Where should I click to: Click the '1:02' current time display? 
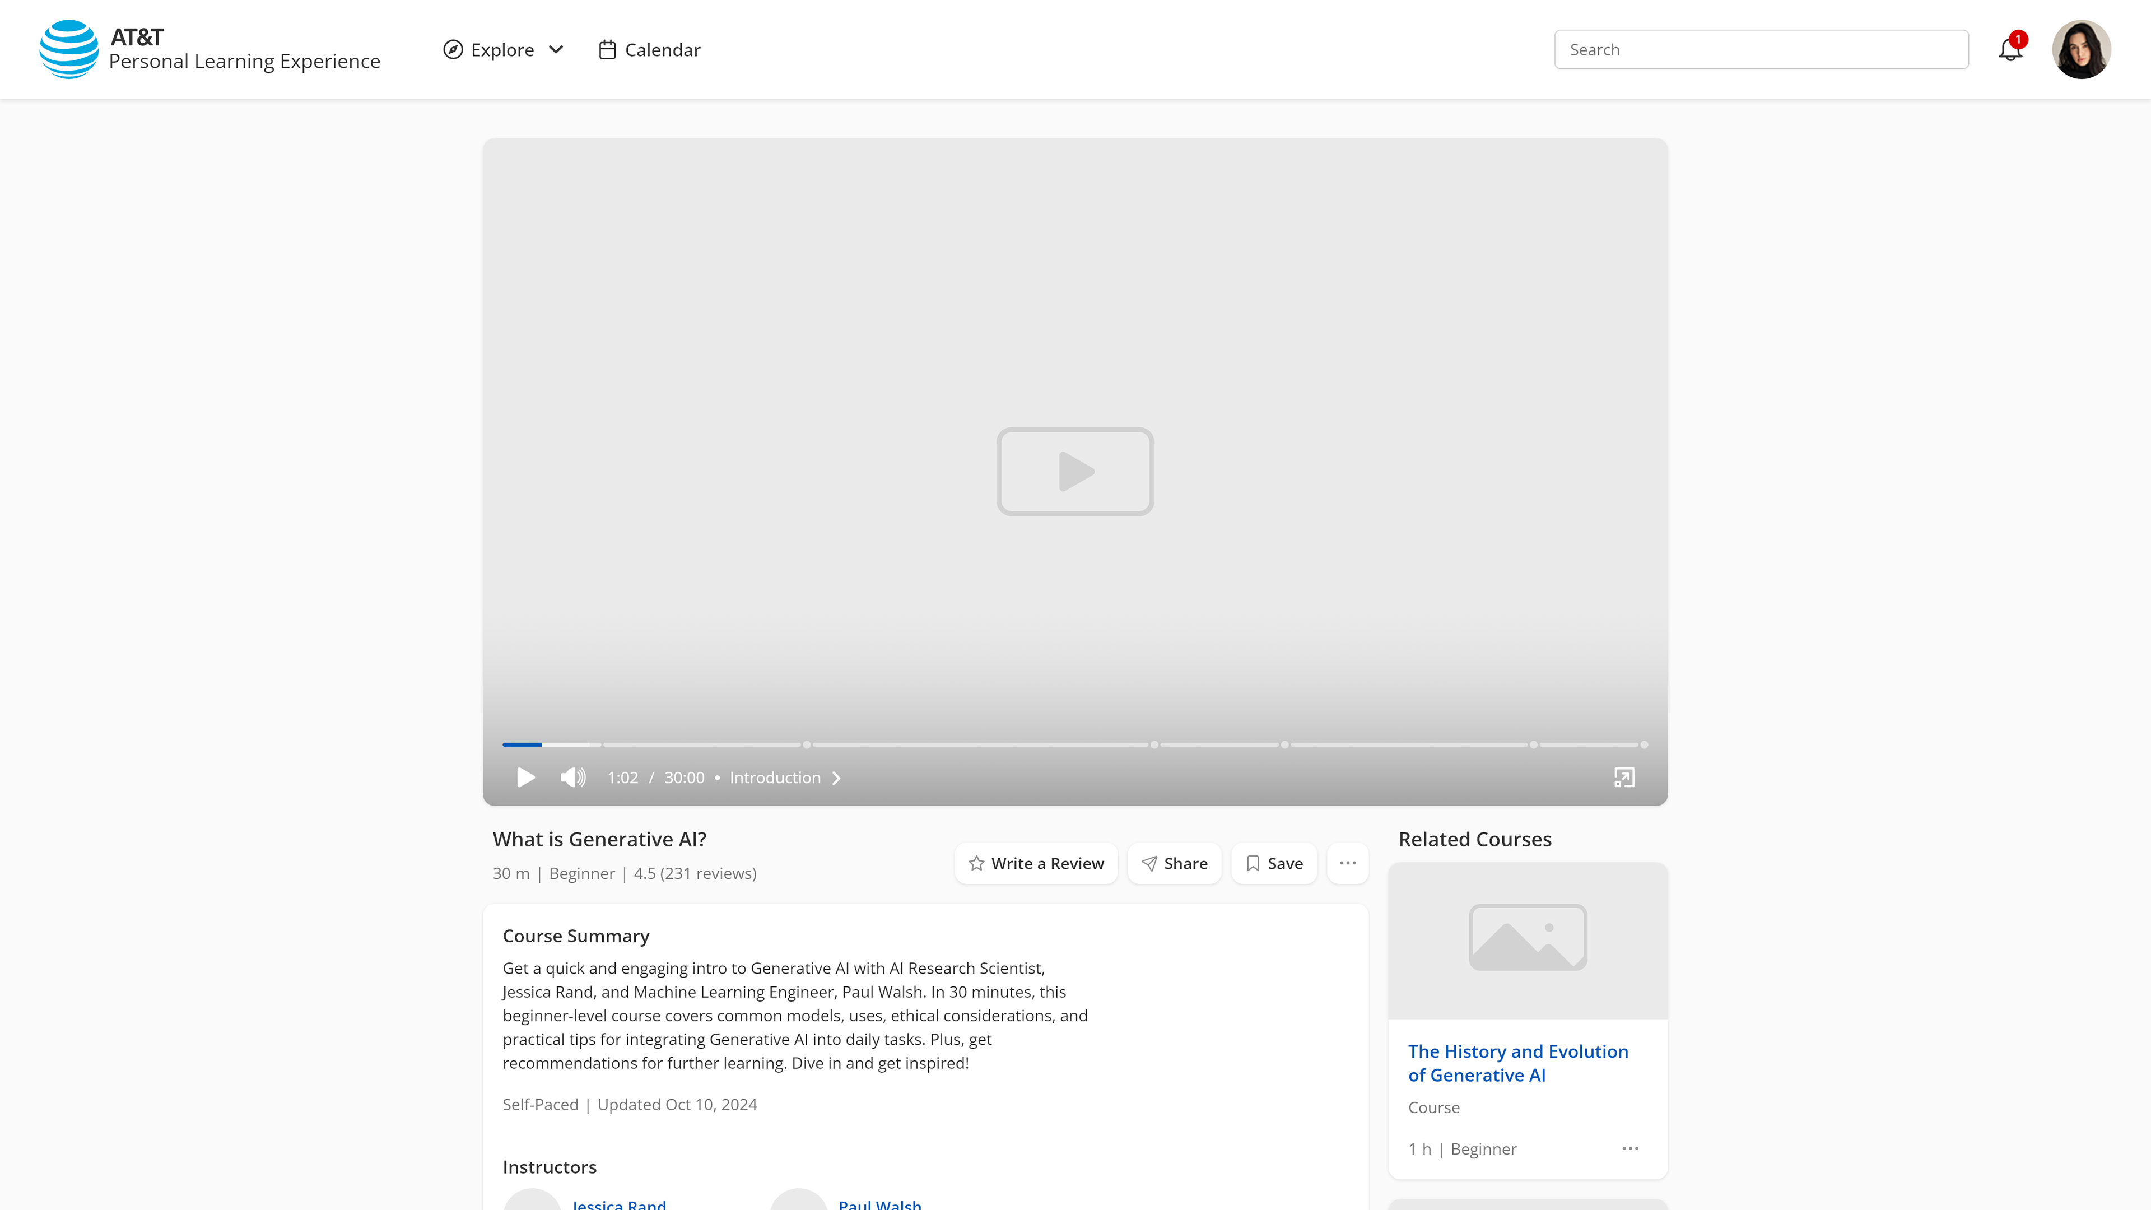click(623, 778)
